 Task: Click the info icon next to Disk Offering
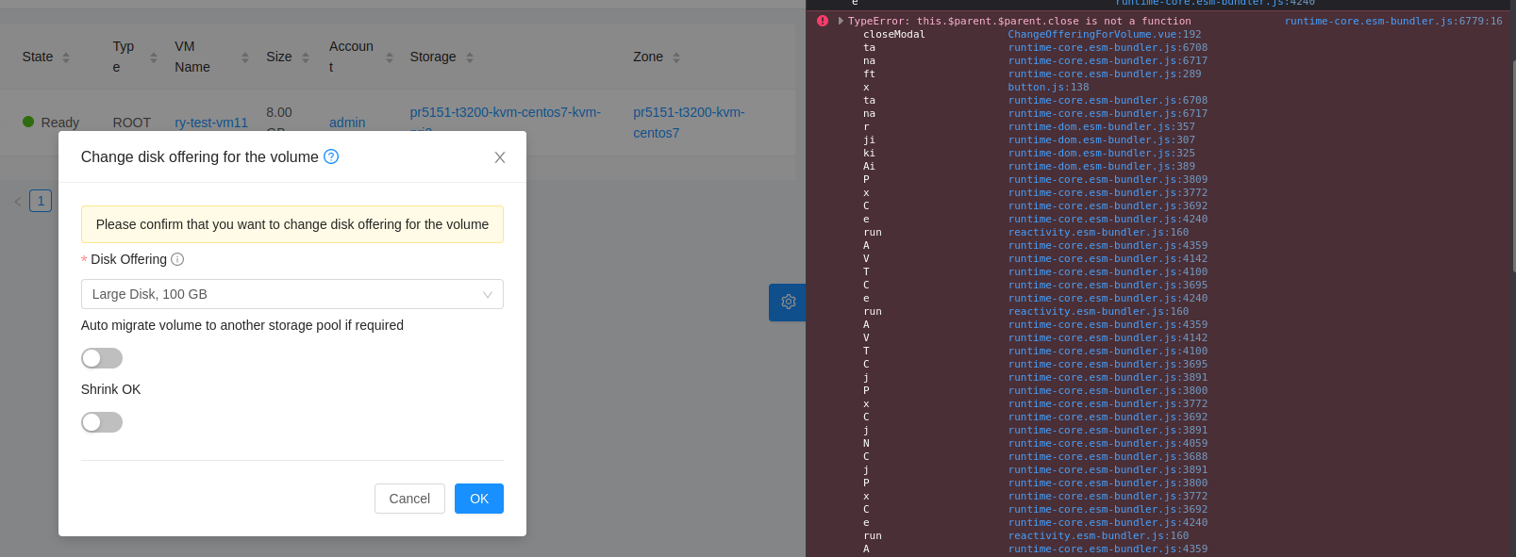(x=177, y=259)
